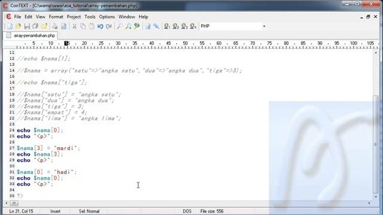Run user command key 1
This screenshot has width=383, height=215.
[167, 26]
